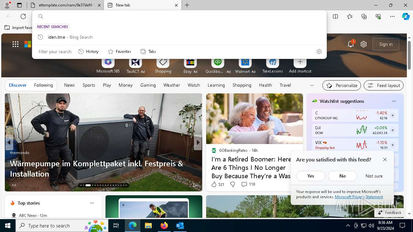The width and height of the screenshot is (413, 232).
Task: Open split screen icon in toolbar
Action: click(336, 16)
